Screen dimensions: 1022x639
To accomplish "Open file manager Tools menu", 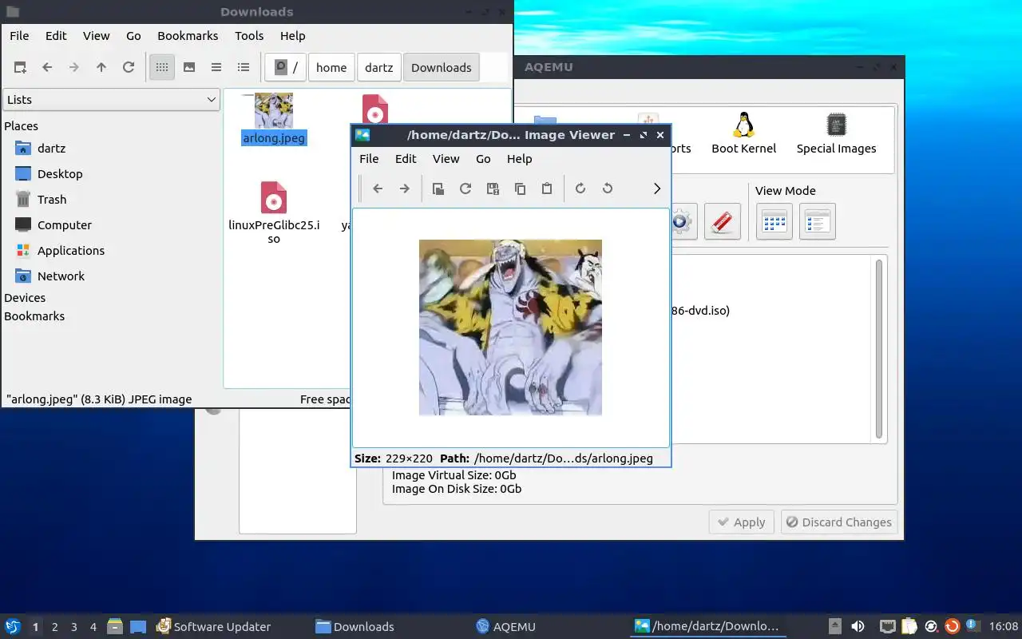I will coord(249,35).
